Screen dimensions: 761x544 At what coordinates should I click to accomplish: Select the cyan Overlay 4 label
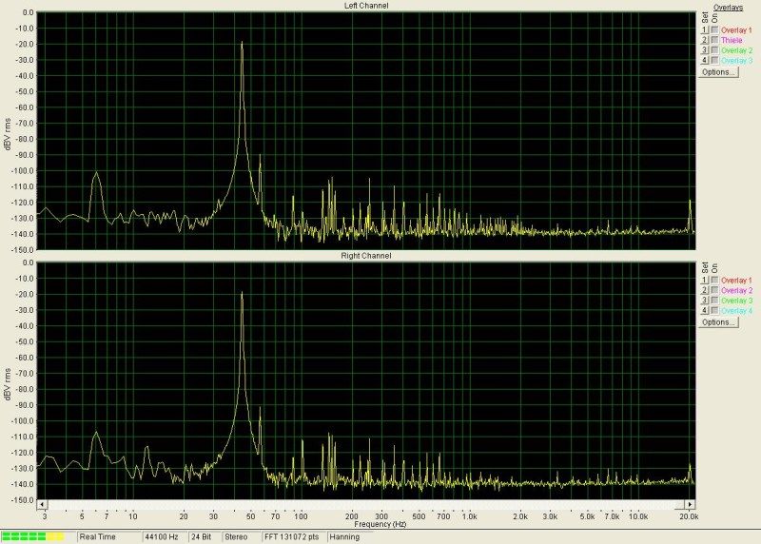(x=736, y=311)
